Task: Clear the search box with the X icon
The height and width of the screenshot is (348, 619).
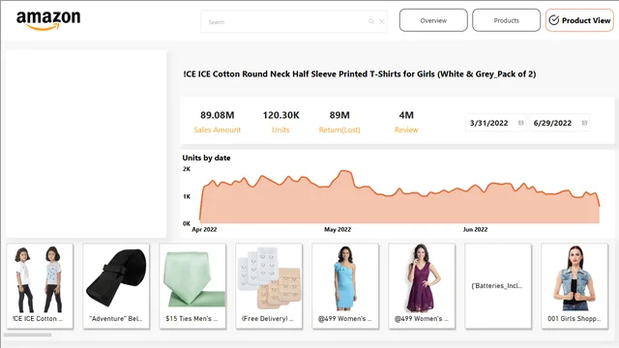Action: pos(382,21)
